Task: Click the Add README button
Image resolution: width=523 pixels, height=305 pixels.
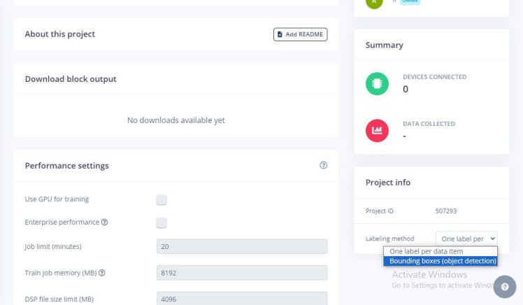Action: click(300, 34)
